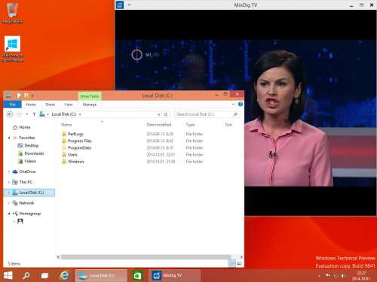Select the Program Files folder

tap(77, 141)
